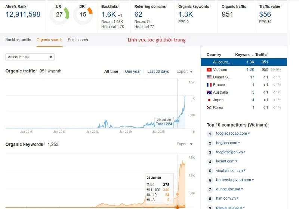
Task: Expand Export menu for Organic traffic chart
Action: tap(184, 72)
